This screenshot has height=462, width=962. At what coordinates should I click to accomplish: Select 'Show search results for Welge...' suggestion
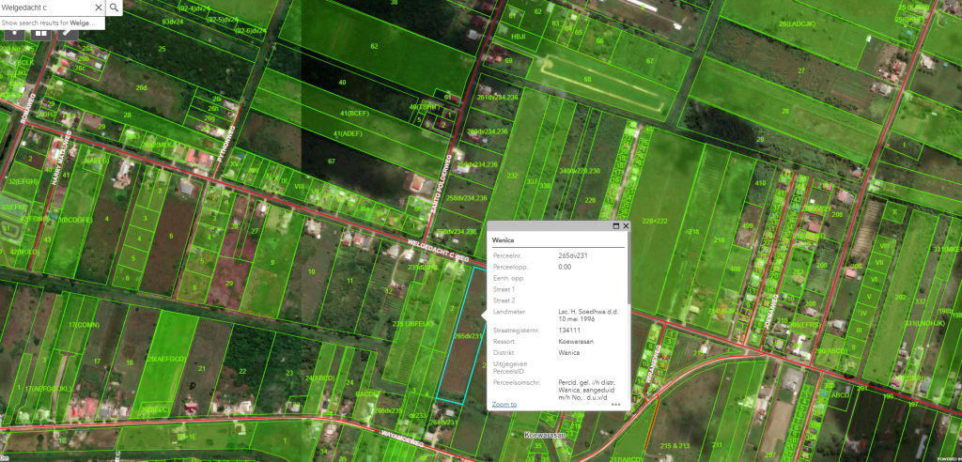click(52, 23)
